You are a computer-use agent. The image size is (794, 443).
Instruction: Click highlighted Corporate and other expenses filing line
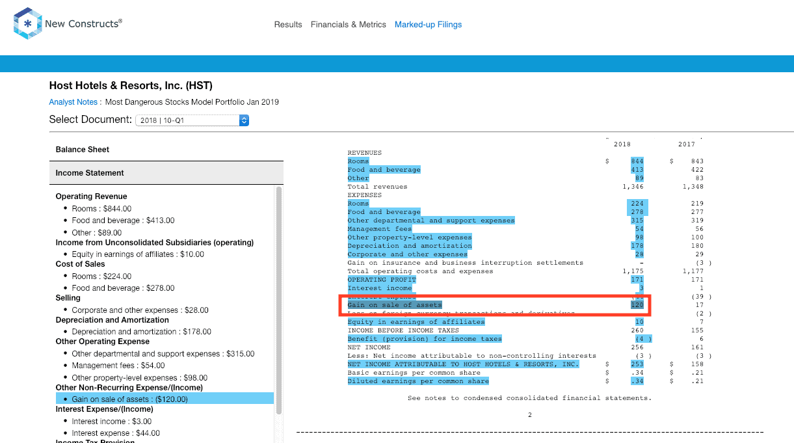(408, 254)
